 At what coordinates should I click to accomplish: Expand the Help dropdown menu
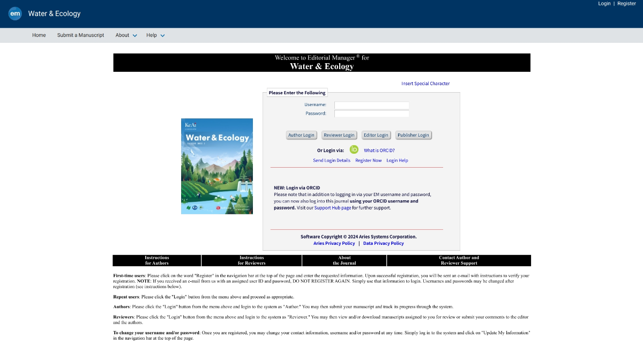tap(155, 35)
